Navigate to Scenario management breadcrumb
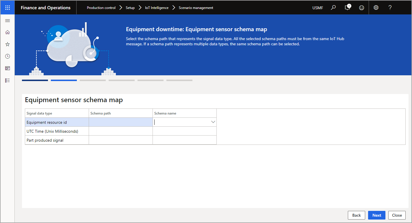The height and width of the screenshot is (223, 412). [196, 8]
